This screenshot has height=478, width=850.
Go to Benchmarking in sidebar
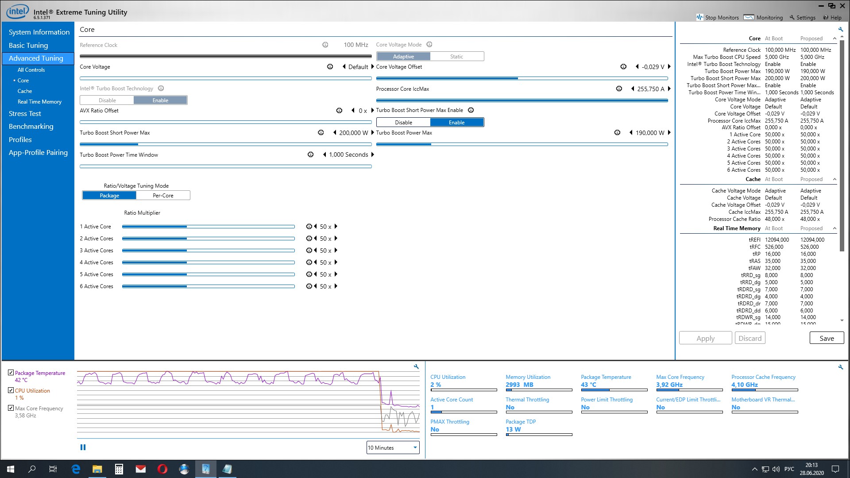pos(31,127)
